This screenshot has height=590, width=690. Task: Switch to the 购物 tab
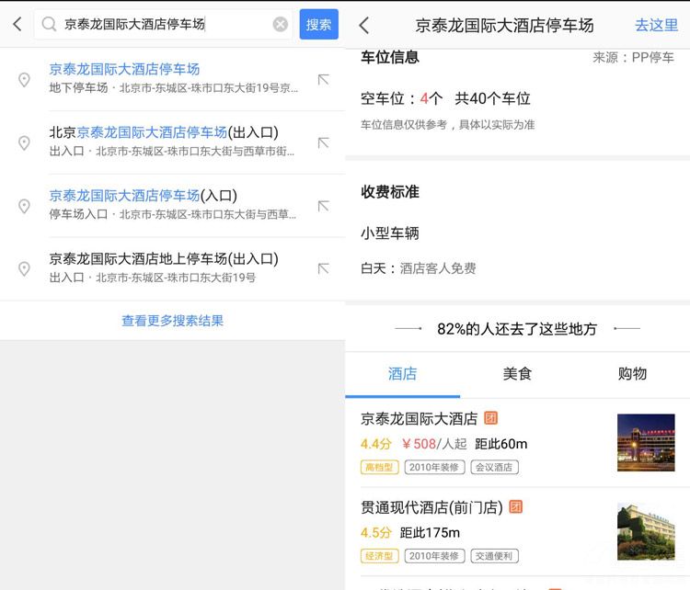tap(632, 373)
